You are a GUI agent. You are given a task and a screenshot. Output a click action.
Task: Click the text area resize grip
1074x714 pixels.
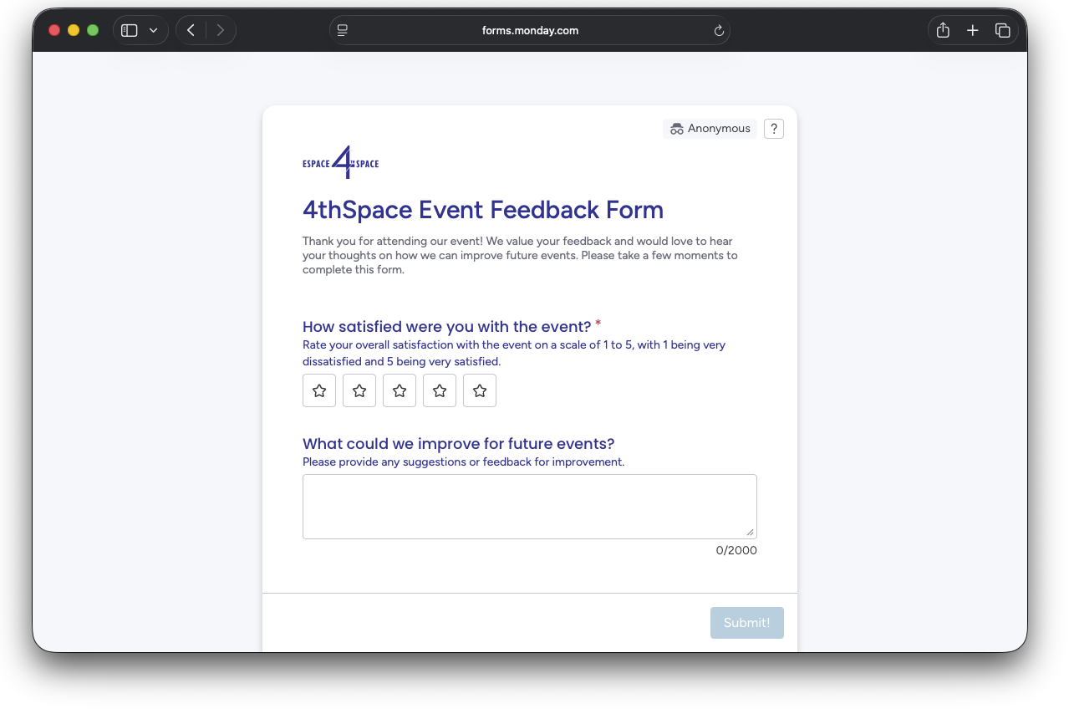point(750,532)
